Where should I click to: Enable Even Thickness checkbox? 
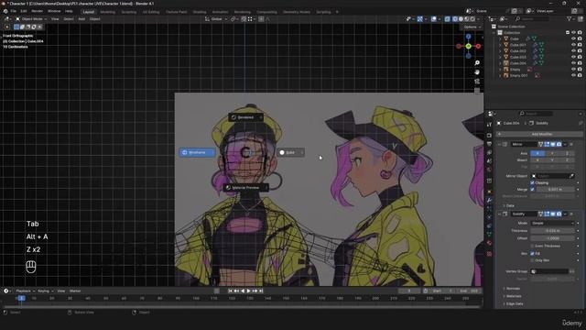pos(532,247)
